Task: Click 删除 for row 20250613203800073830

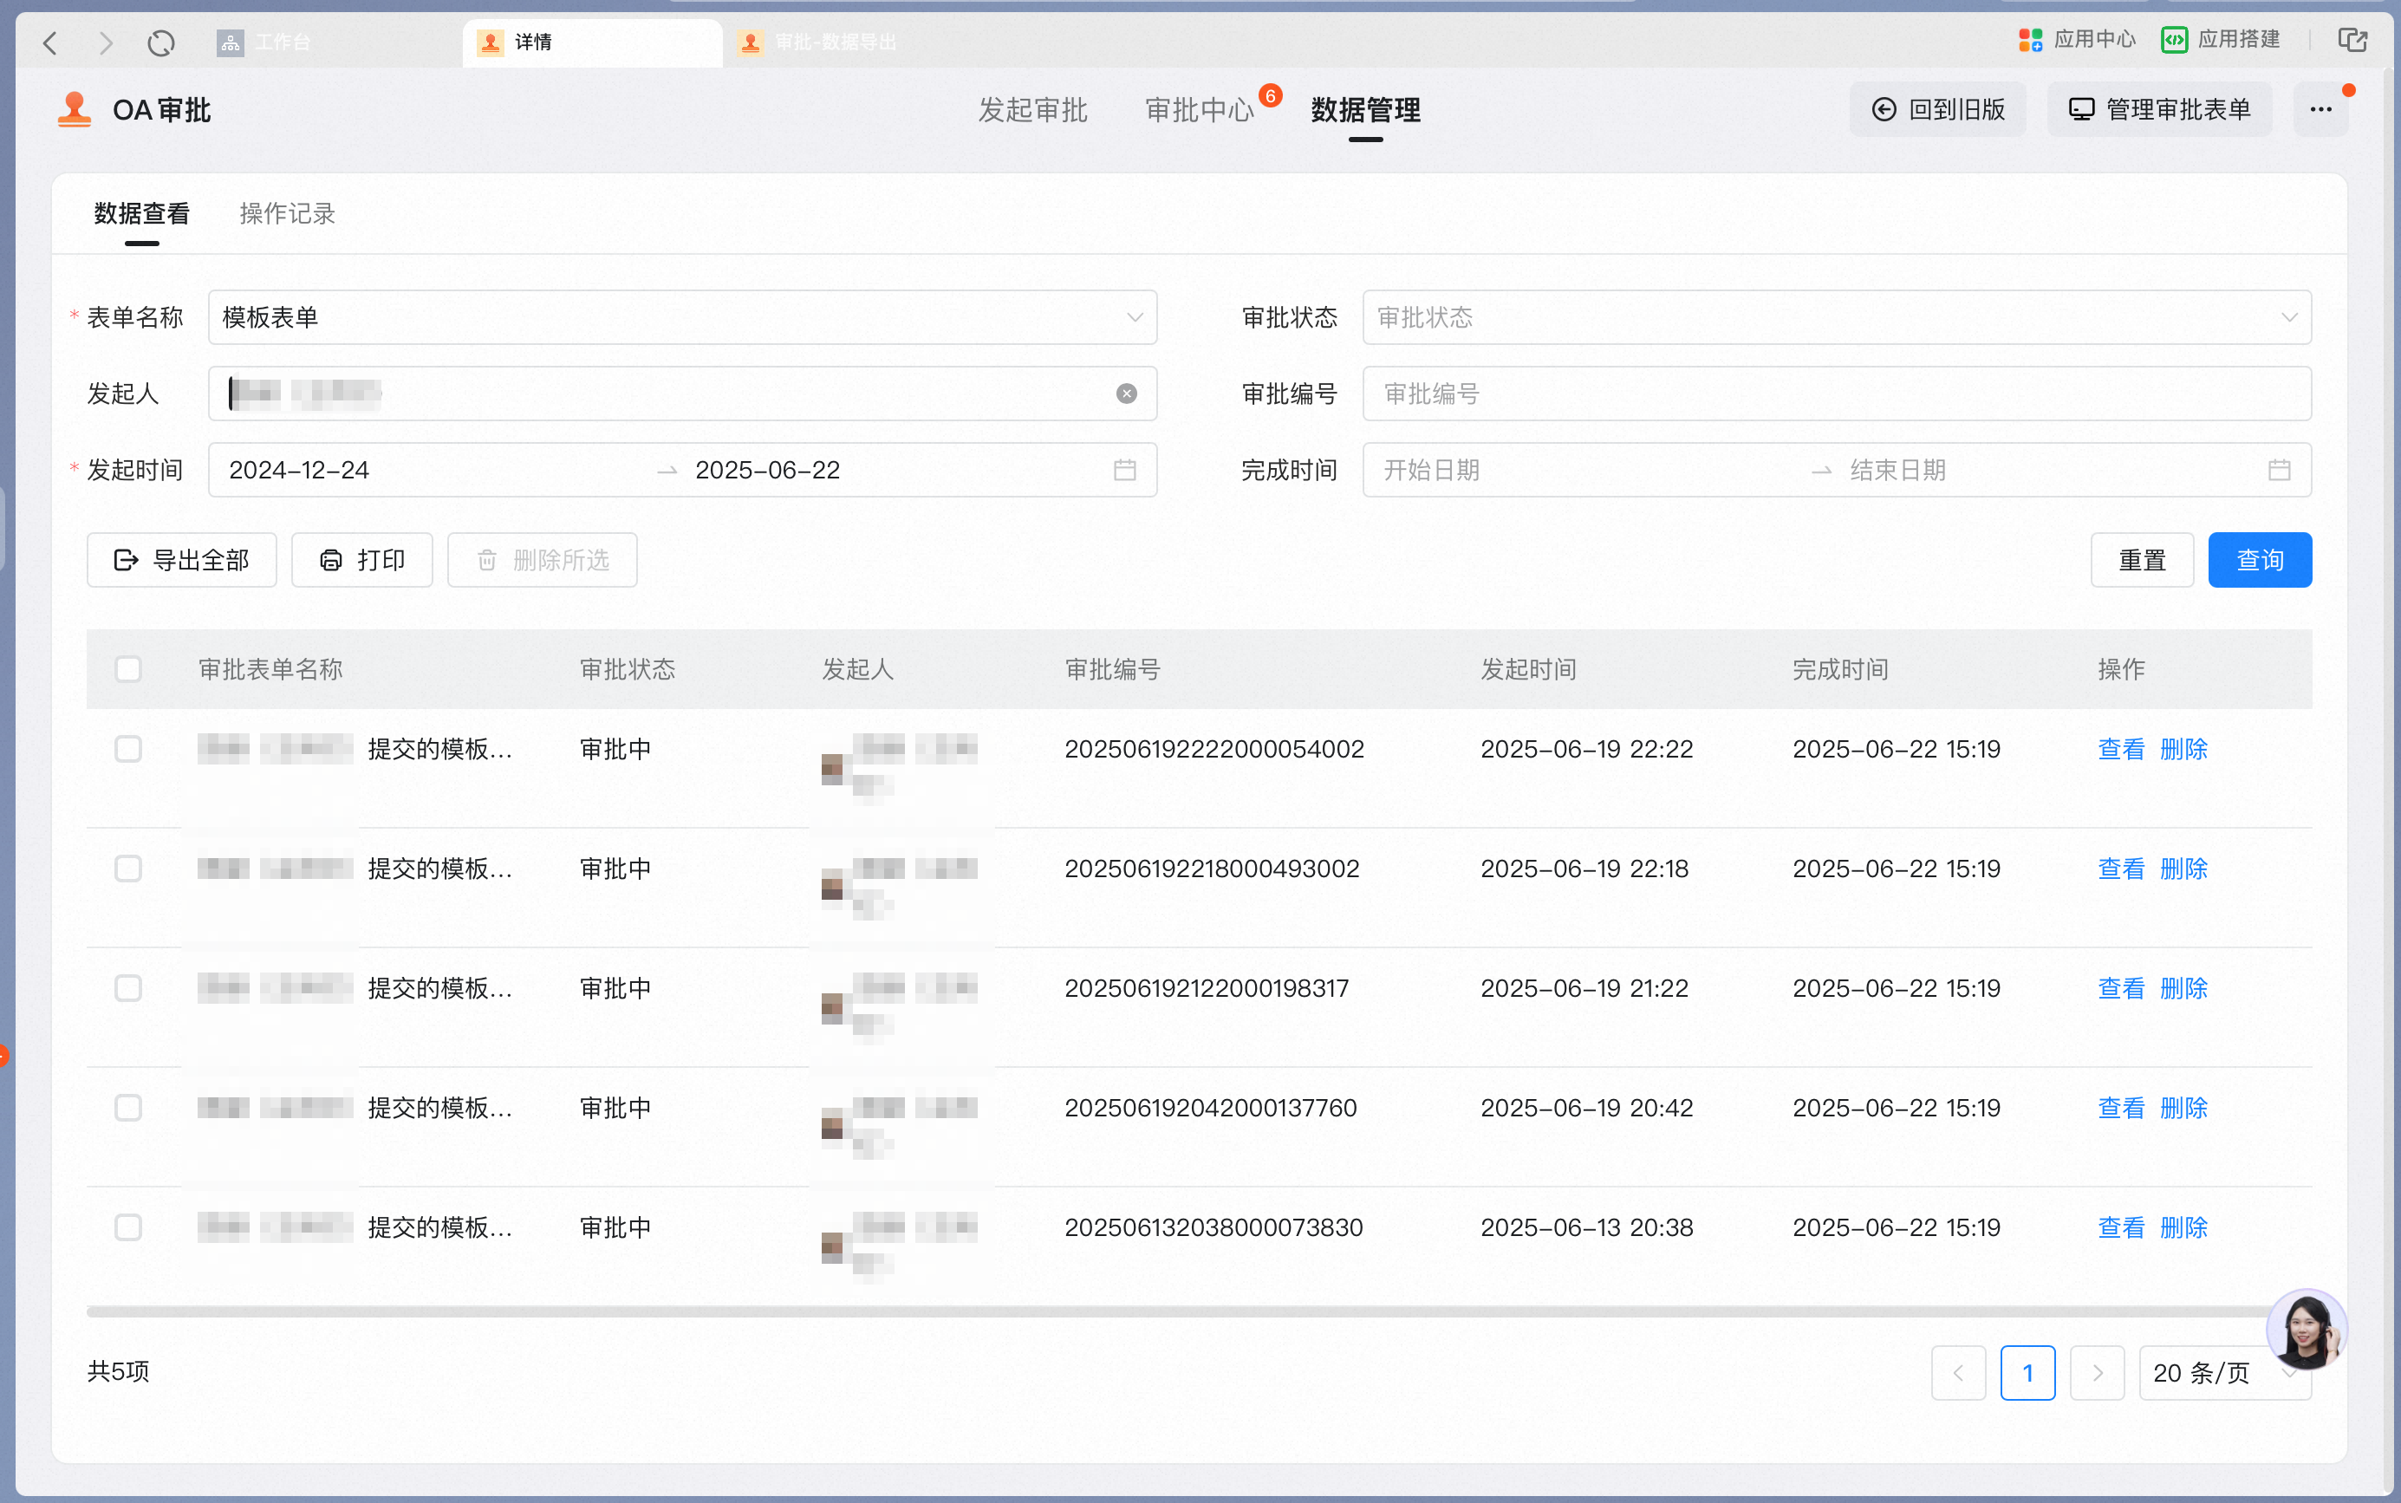Action: click(x=2183, y=1227)
